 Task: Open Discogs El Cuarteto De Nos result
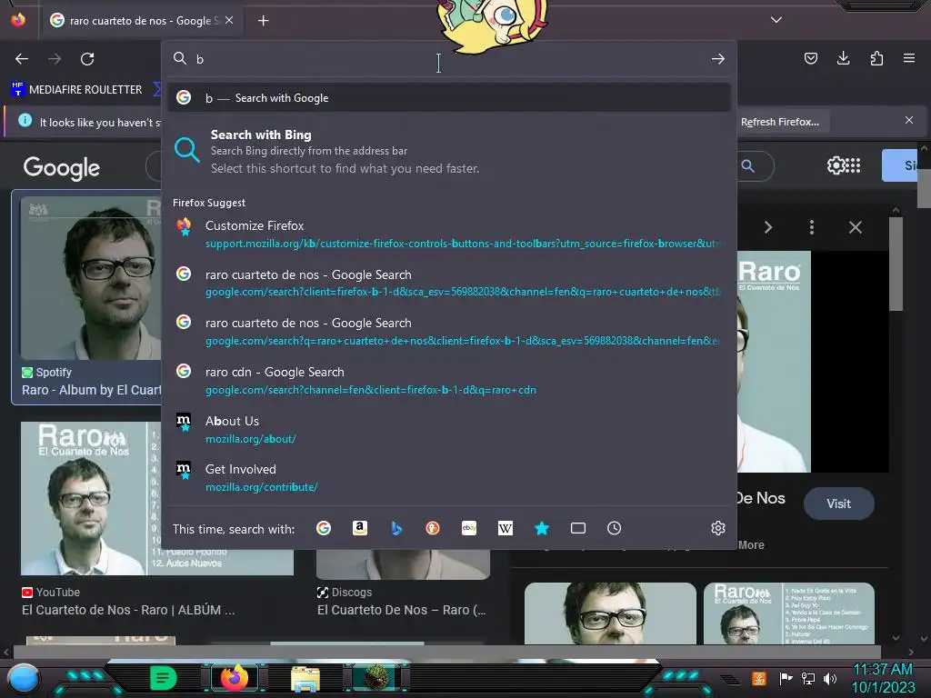point(403,610)
